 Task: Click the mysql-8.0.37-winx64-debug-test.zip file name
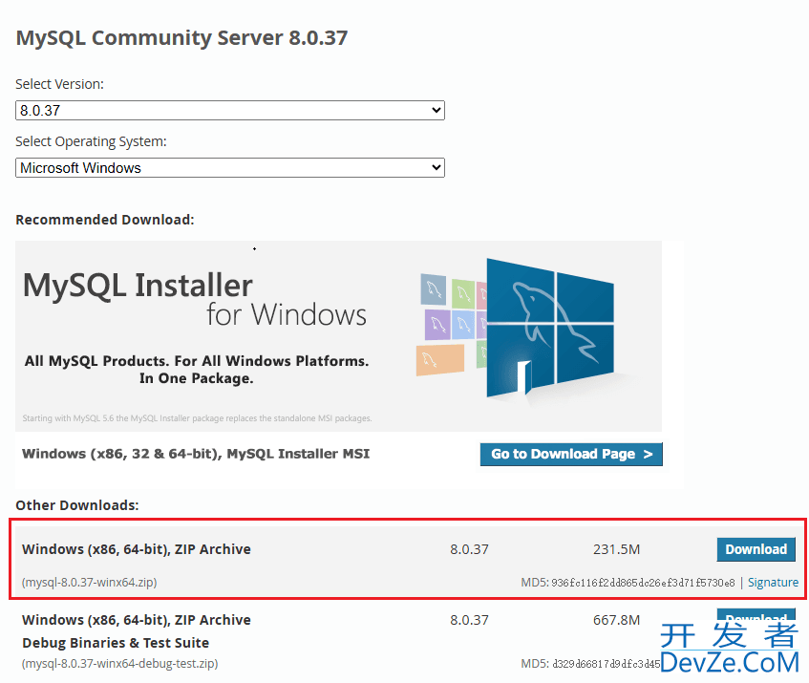click(x=119, y=663)
